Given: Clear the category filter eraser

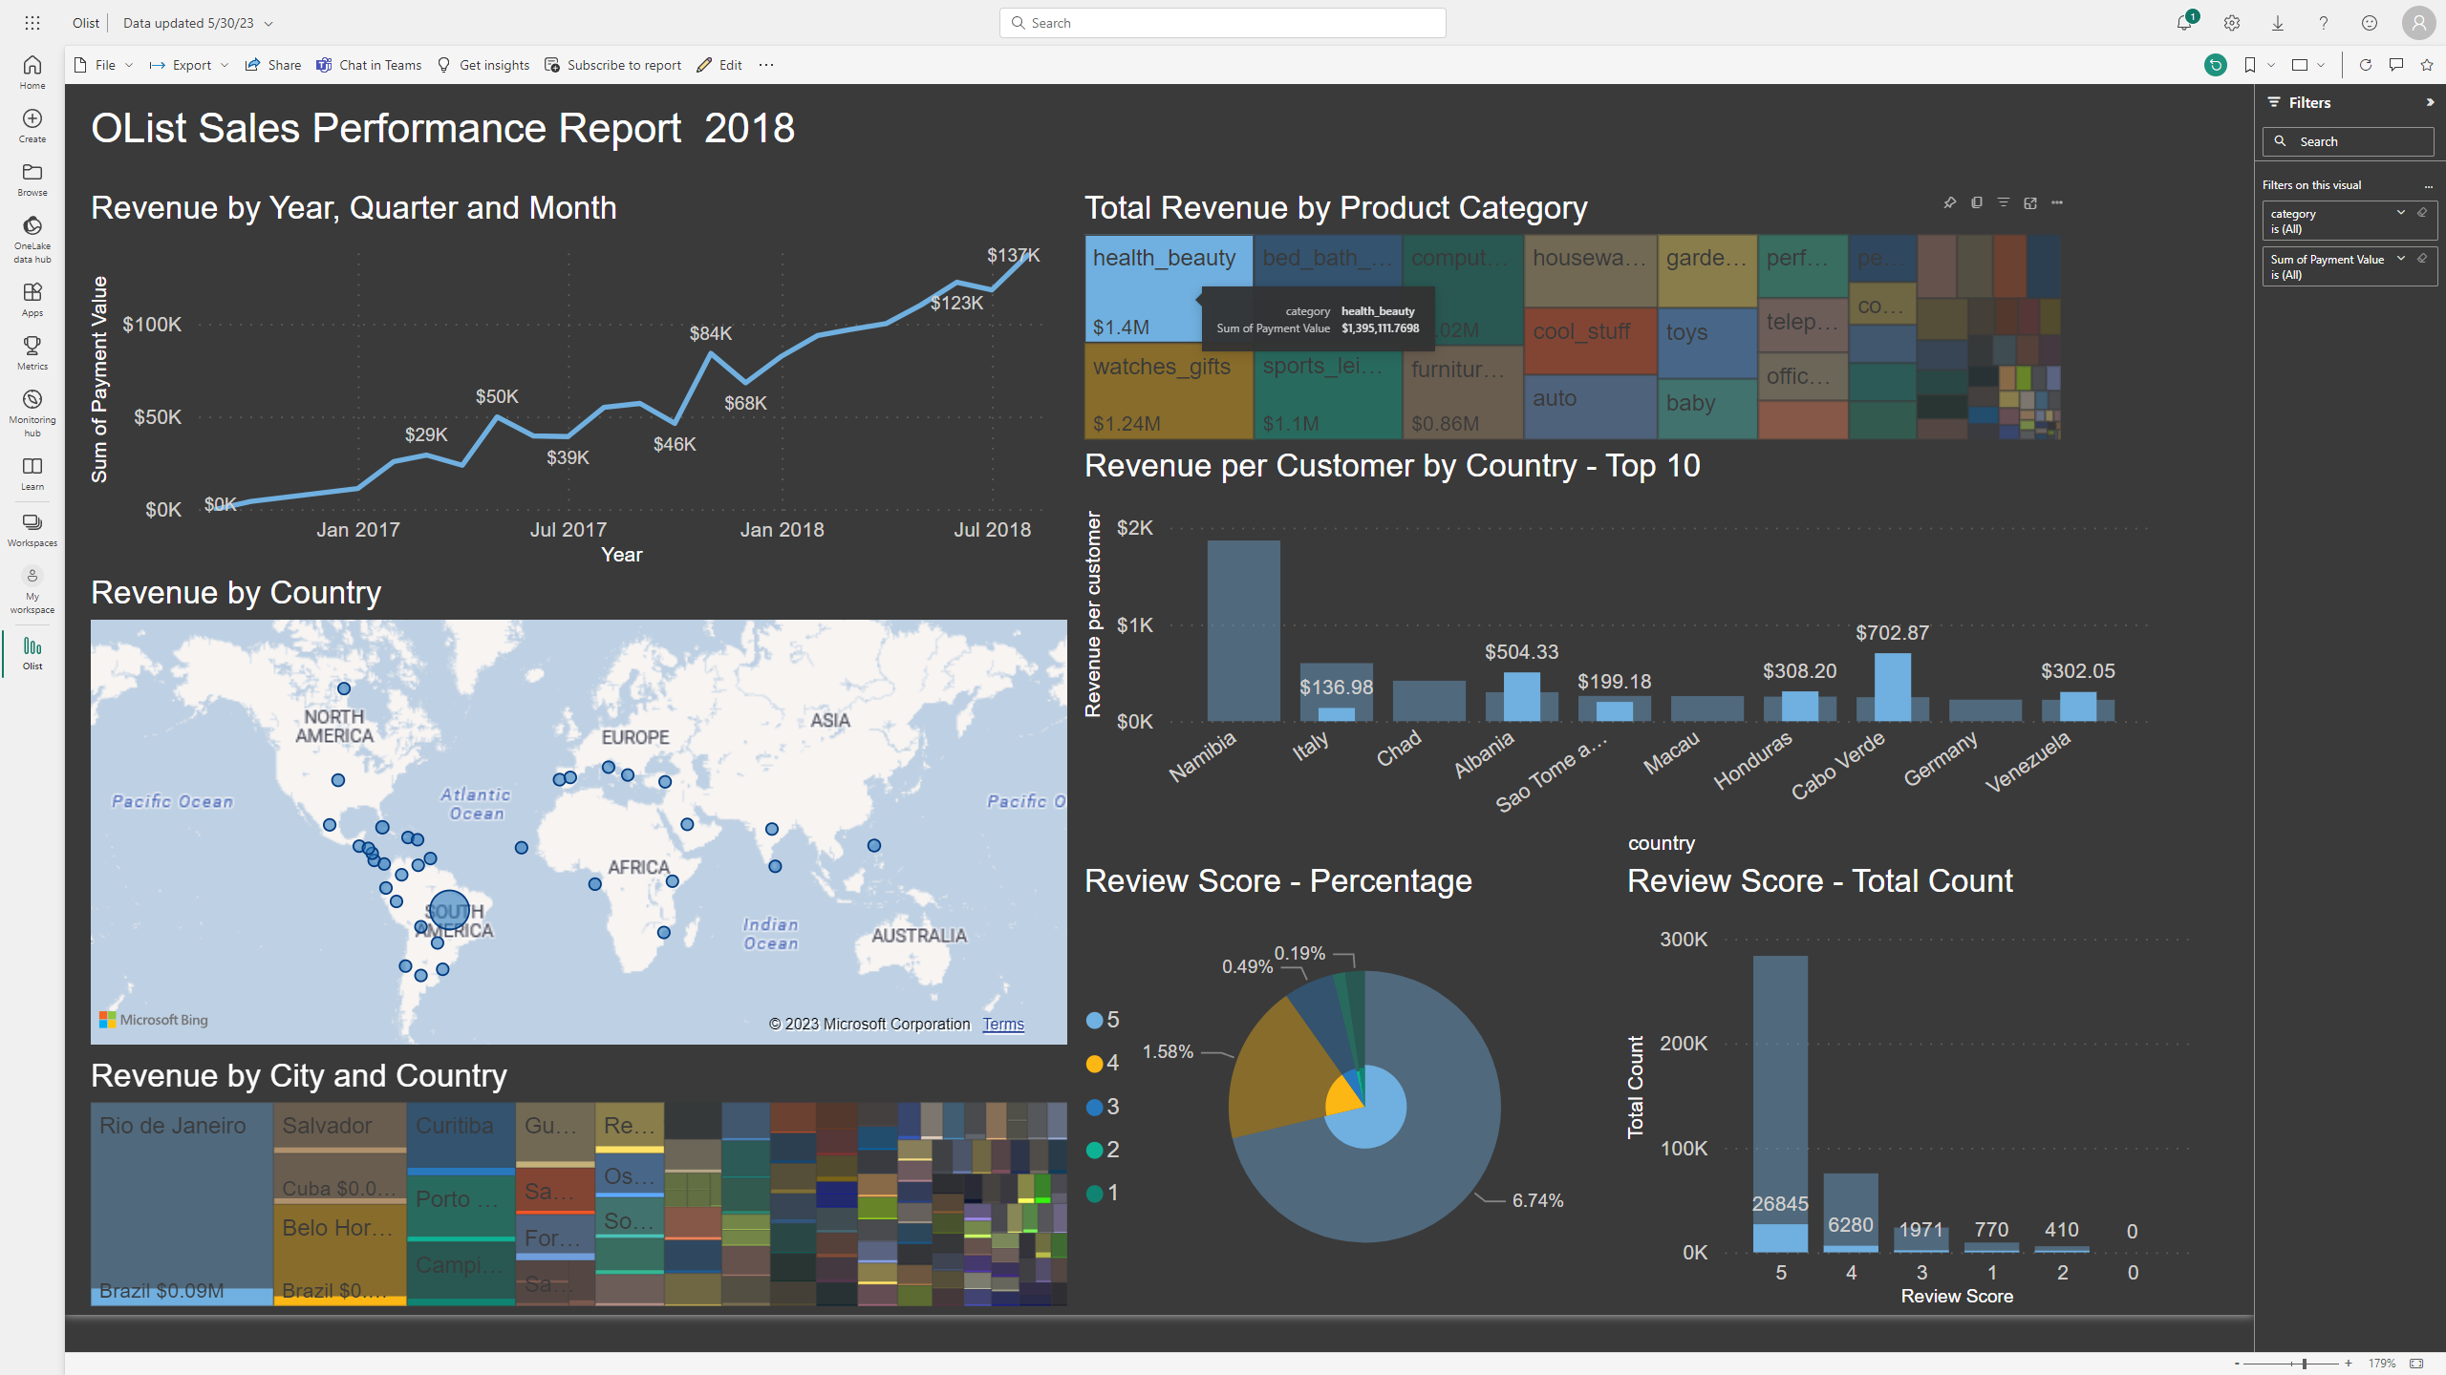Looking at the screenshot, I should 2422,213.
